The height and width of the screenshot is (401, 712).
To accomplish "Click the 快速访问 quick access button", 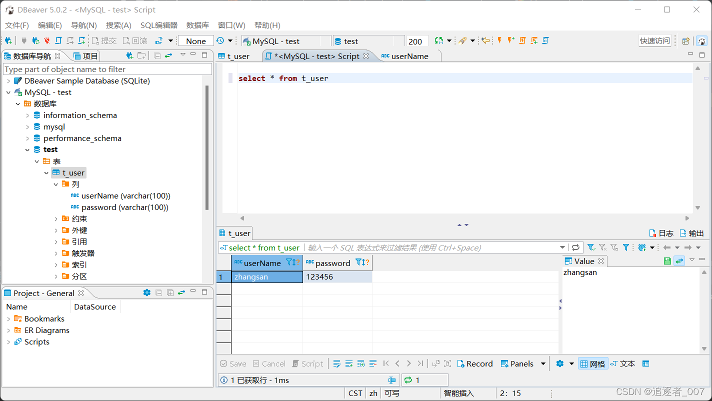I will (654, 41).
